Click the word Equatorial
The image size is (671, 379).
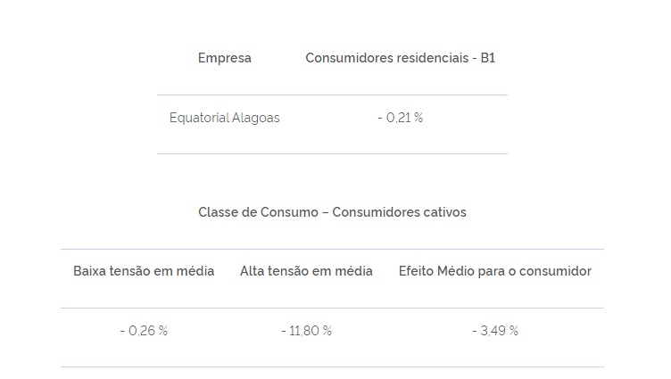click(198, 118)
